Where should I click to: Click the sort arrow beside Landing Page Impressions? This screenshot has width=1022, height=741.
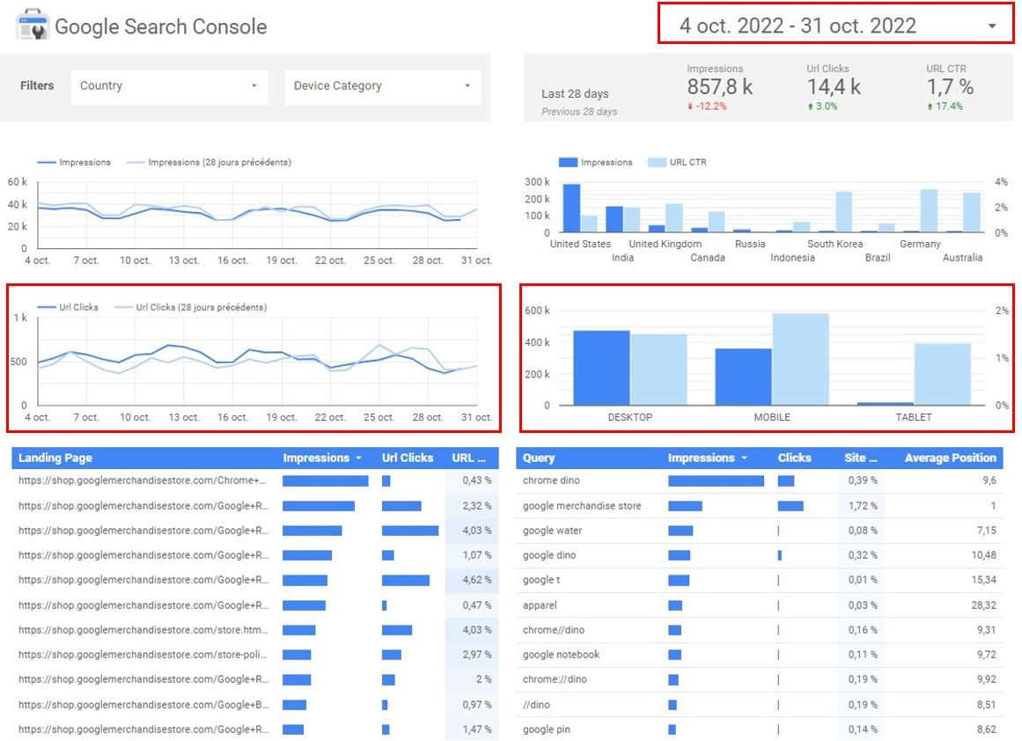[358, 459]
